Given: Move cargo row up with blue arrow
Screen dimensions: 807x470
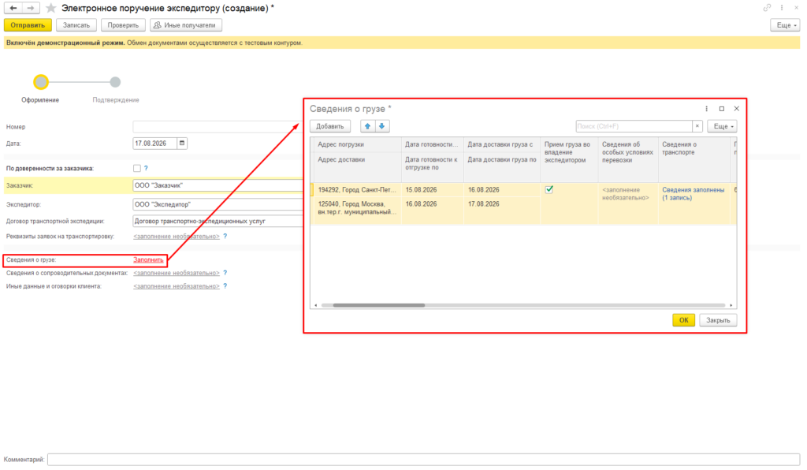Looking at the screenshot, I should coord(367,126).
